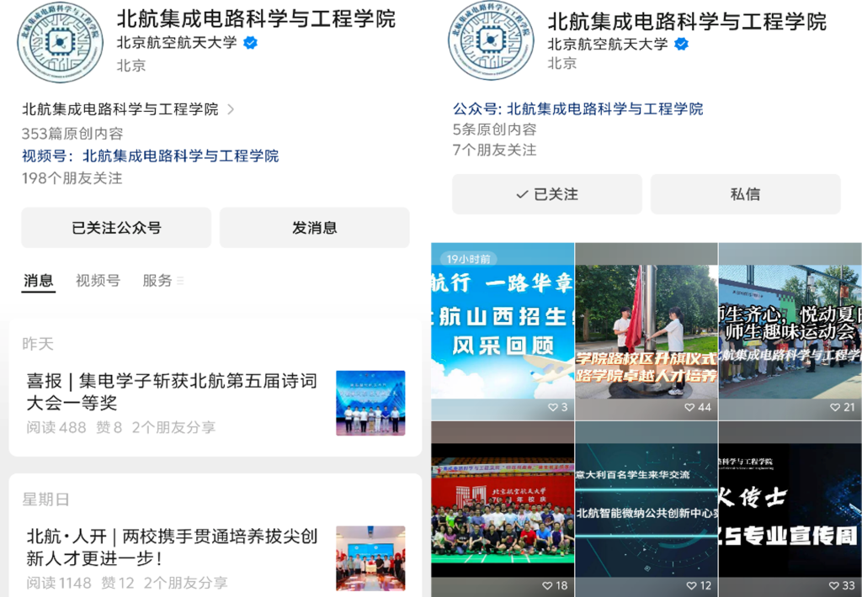This screenshot has height=597, width=862.
Task: Toggle the 已关注公众号 follow button
Action: [x=116, y=228]
